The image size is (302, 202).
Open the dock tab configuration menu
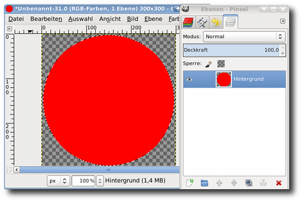[282, 21]
